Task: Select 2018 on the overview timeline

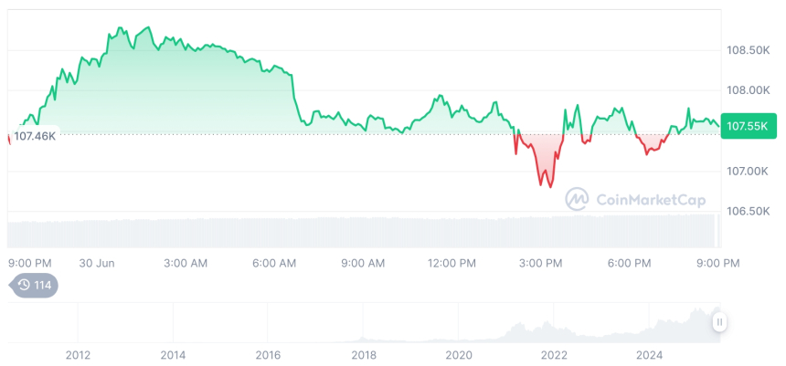Action: (x=364, y=354)
